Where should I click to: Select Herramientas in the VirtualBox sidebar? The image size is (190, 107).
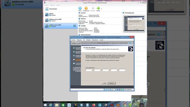61,9
